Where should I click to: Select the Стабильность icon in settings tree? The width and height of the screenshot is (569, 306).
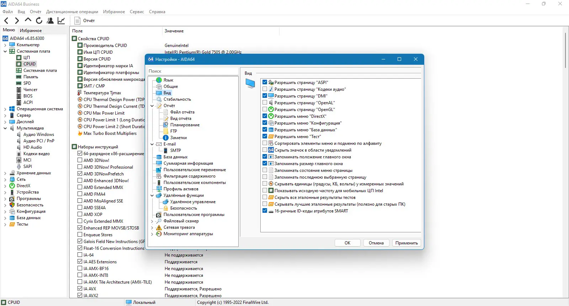coord(159,99)
